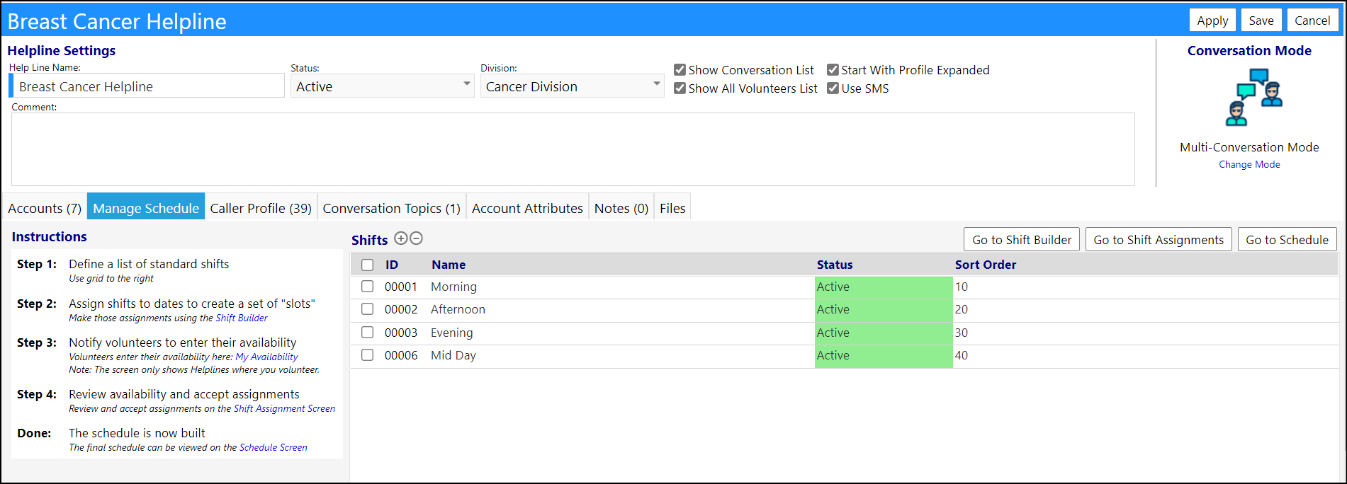This screenshot has height=484, width=1347.
Task: Check the Mid Day shift row checkbox
Action: pos(367,355)
